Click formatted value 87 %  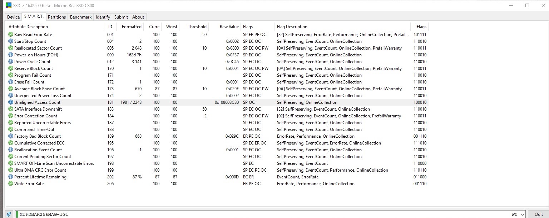tap(137, 177)
